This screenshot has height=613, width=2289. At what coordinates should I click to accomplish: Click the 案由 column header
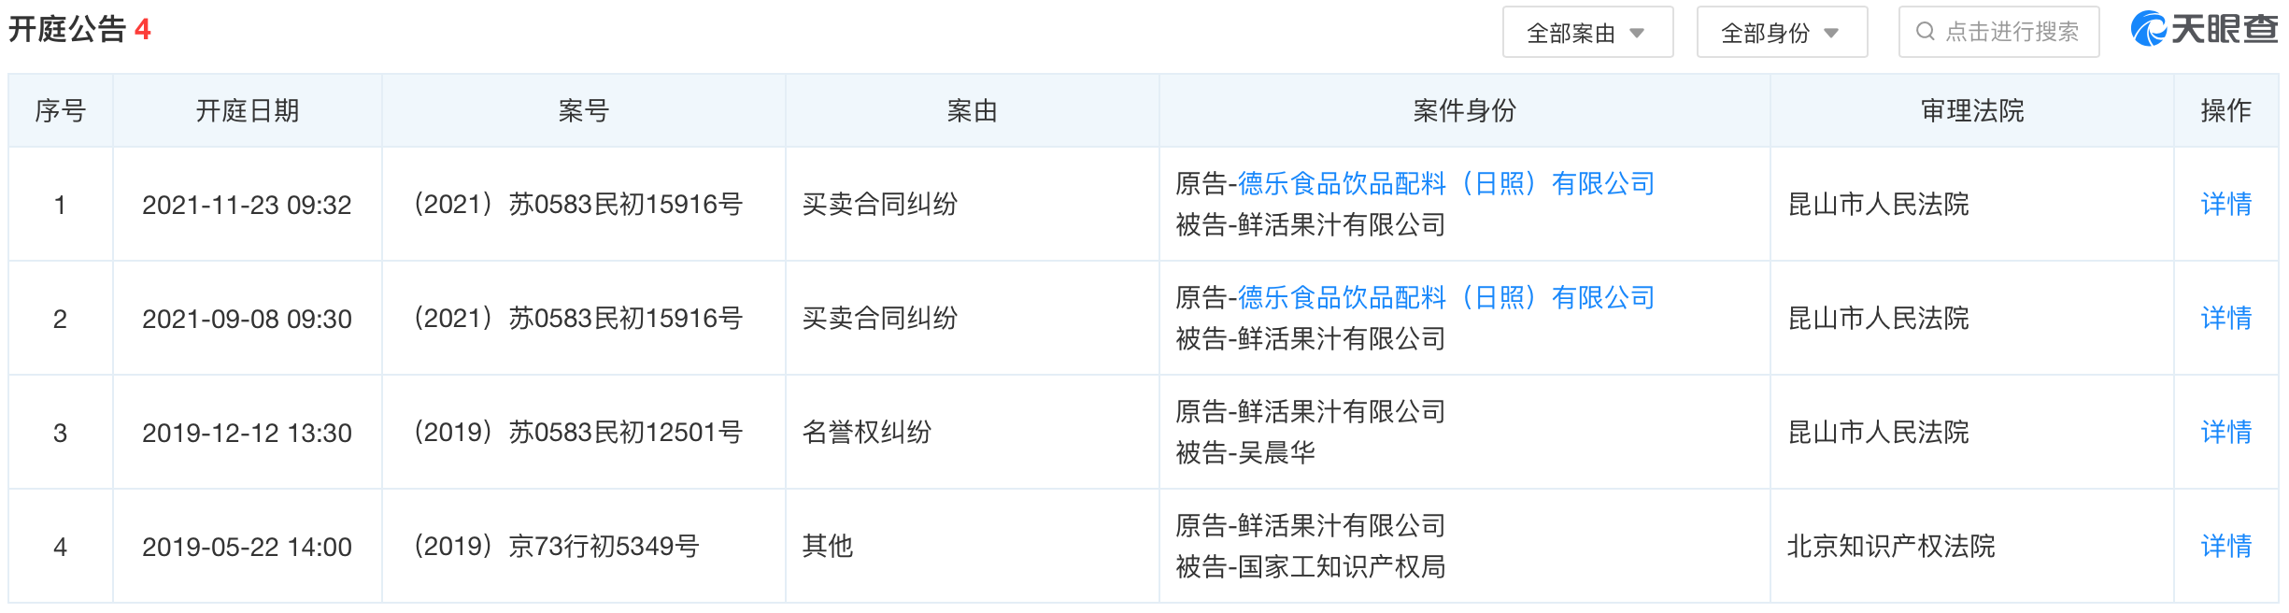point(972,110)
